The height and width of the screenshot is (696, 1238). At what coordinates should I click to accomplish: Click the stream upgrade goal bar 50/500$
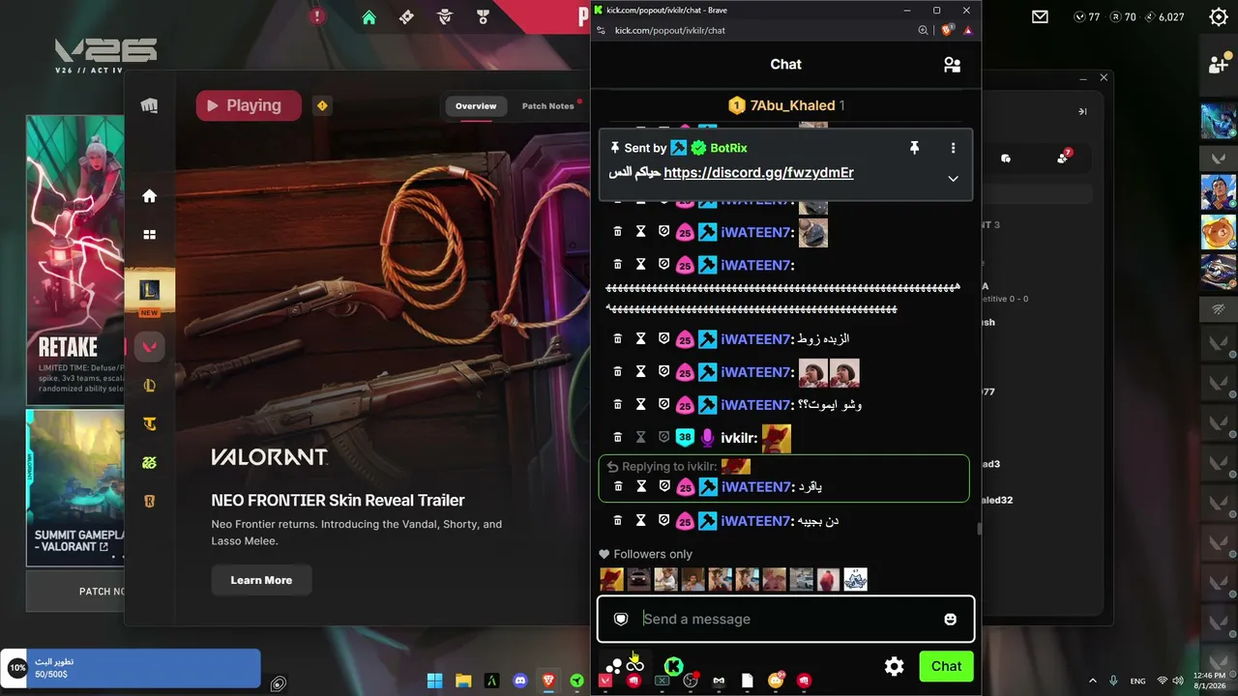tap(131, 668)
